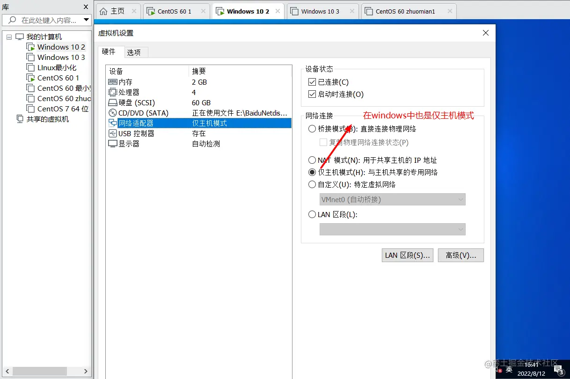This screenshot has height=379, width=570.
Task: Select NAT mode radio button
Action: [312, 160]
